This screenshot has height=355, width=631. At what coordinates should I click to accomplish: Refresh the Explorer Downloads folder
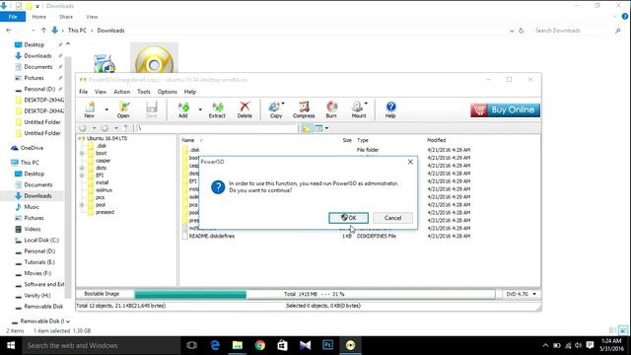[522, 31]
